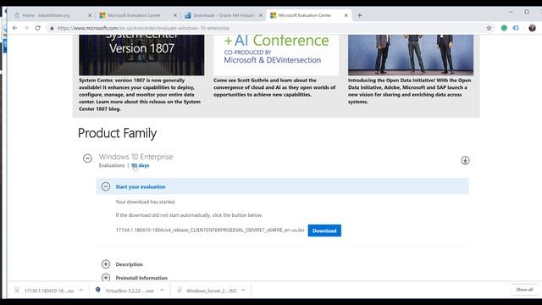Go back to the previous page
Image resolution: width=542 pixels, height=305 pixels.
(15, 28)
